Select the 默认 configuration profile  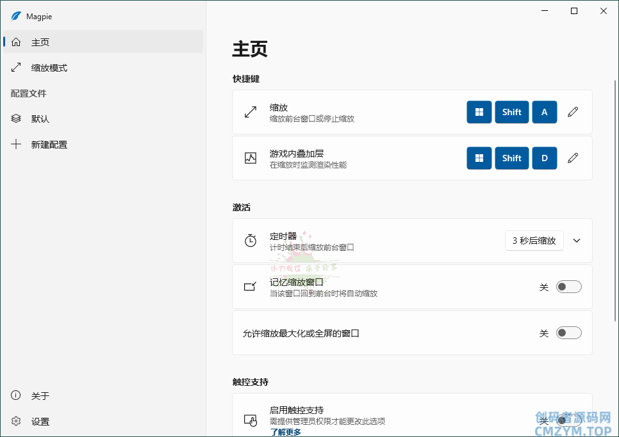[40, 119]
